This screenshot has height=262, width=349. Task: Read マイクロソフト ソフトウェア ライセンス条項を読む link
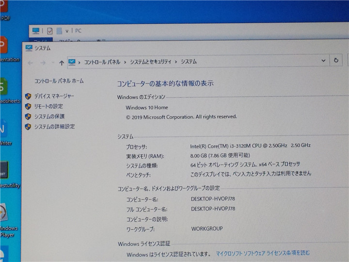(x=263, y=253)
